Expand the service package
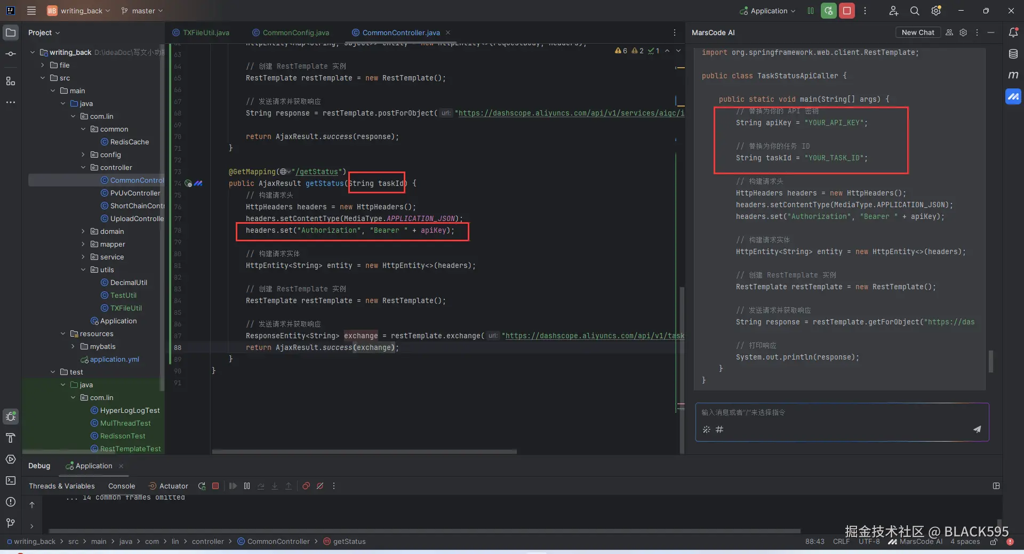The height and width of the screenshot is (554, 1024). click(x=83, y=257)
